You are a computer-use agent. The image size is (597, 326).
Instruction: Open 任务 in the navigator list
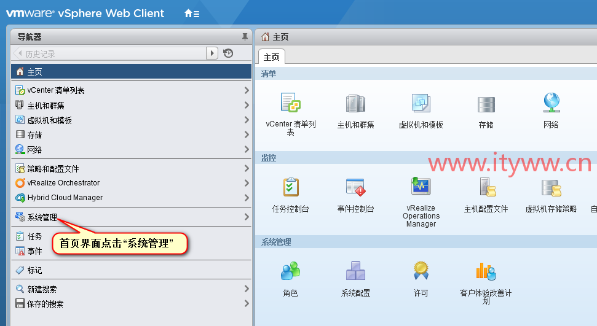click(x=34, y=236)
